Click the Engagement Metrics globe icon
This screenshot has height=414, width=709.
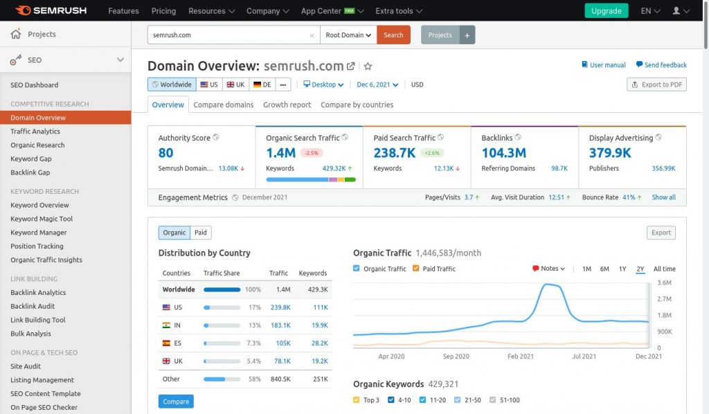click(x=235, y=197)
